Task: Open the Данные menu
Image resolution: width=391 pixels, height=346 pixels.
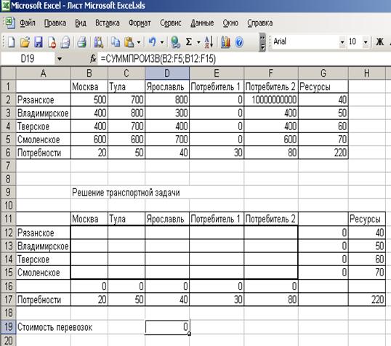Action: coord(202,23)
